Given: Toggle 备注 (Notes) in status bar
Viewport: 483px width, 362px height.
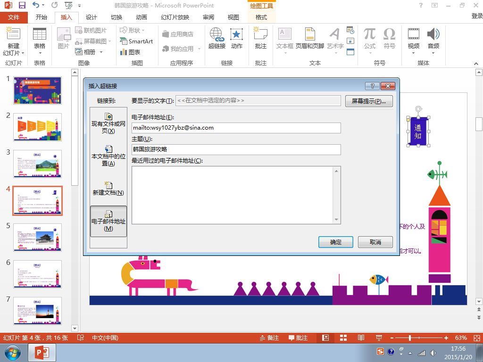Looking at the screenshot, I should (x=269, y=337).
